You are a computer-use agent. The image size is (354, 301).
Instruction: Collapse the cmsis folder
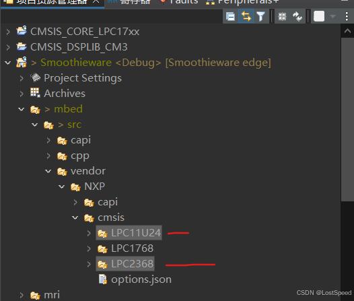point(75,218)
